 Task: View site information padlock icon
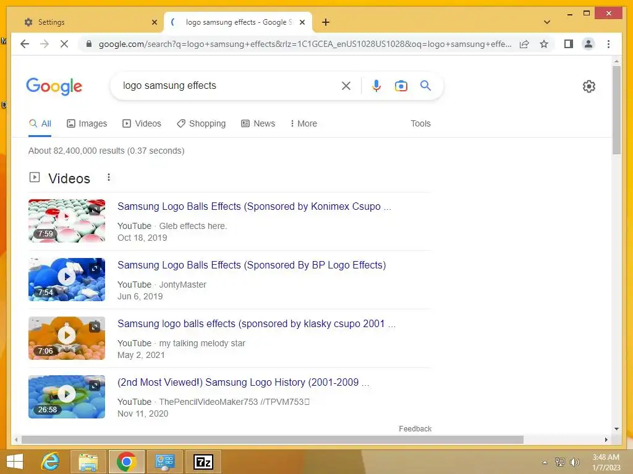89,44
